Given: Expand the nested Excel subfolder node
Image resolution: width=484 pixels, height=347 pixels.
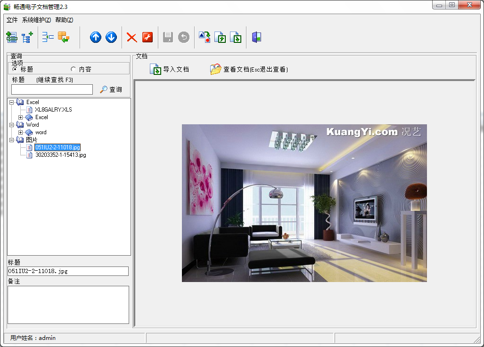Looking at the screenshot, I should coord(20,117).
